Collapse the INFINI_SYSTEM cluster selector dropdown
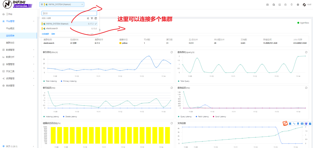Viewport: 313px width, 148px height. click(x=82, y=4)
